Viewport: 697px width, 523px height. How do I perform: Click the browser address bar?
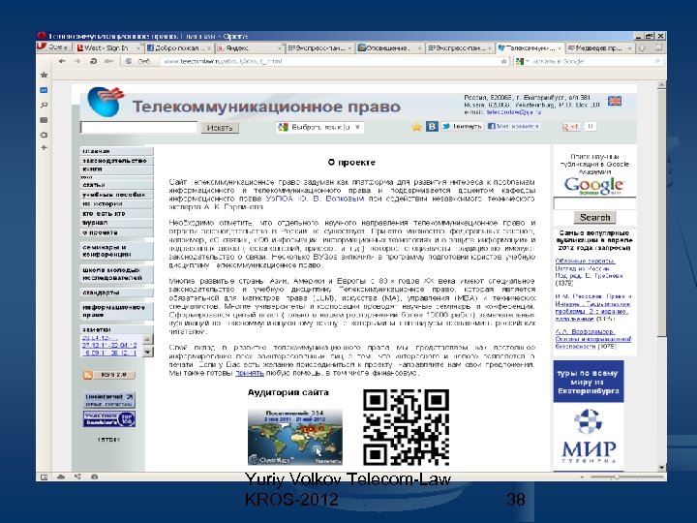click(x=331, y=61)
